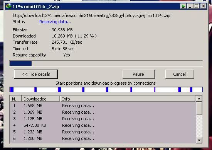Click the connections progress segment bar
The image size is (212, 150).
(x=106, y=90)
